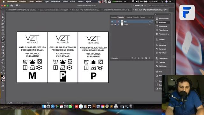Click the ARTE layer target circle
Screen dimensions: 204x115
tap(150, 21)
